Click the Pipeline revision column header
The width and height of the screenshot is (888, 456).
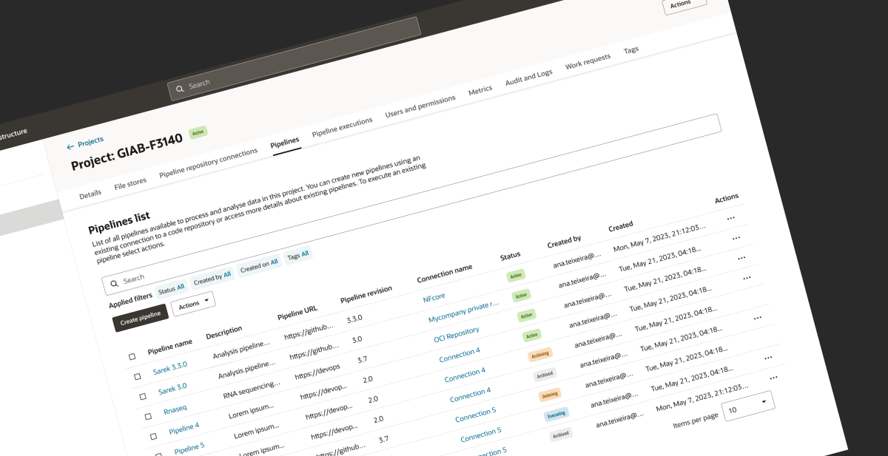point(366,295)
